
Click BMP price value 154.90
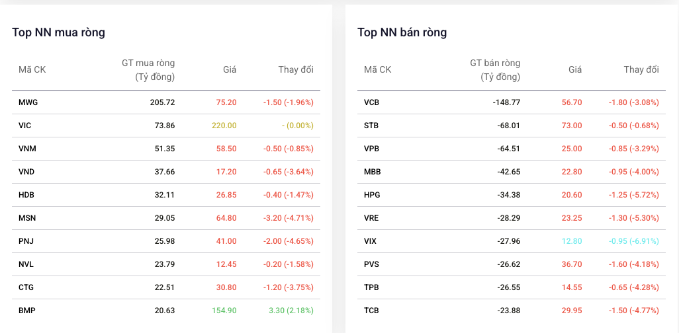coord(224,311)
